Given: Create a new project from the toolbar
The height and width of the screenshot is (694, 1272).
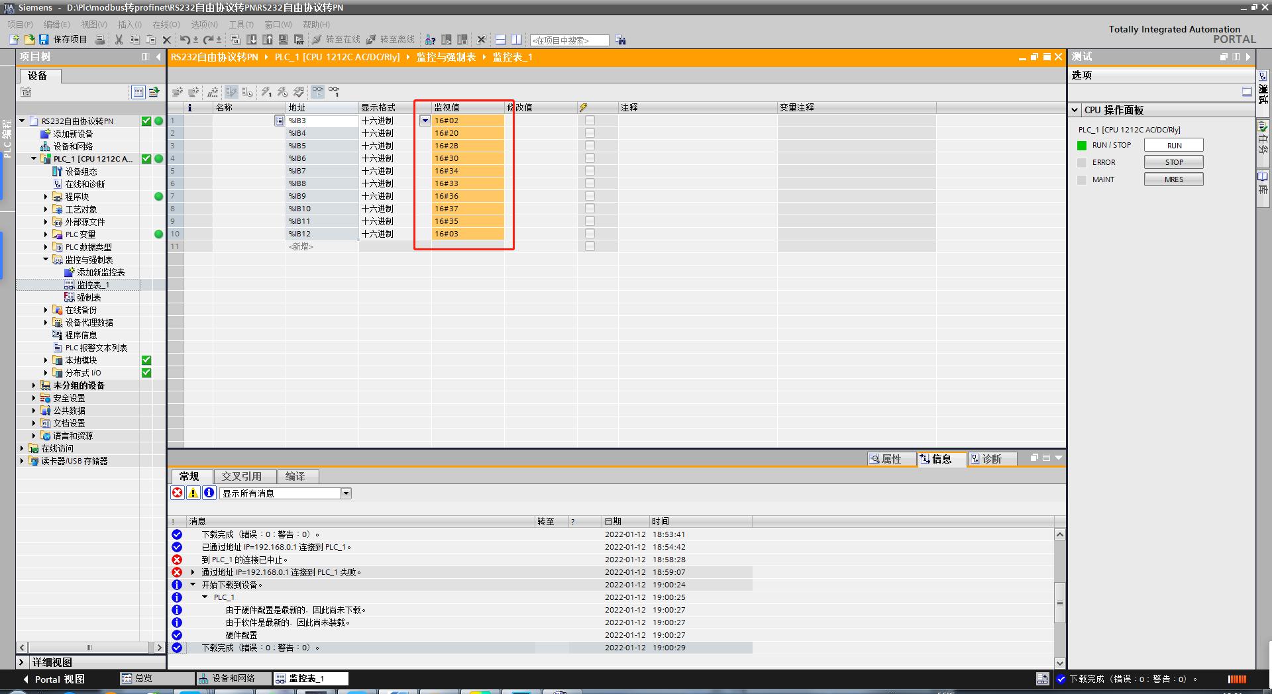Looking at the screenshot, I should [14, 40].
